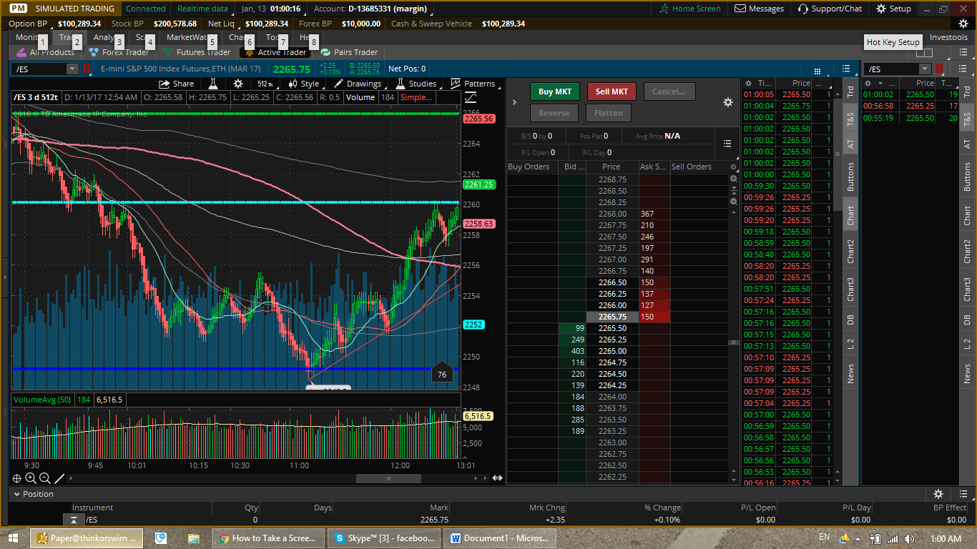Open Setup from the top bar
The height and width of the screenshot is (549, 977).
(x=893, y=9)
